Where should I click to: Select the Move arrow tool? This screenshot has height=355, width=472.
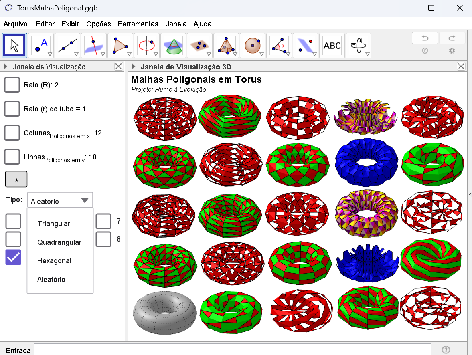[14, 46]
